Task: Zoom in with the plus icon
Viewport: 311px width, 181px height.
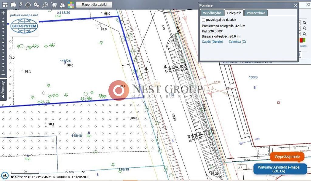Action: [3, 13]
